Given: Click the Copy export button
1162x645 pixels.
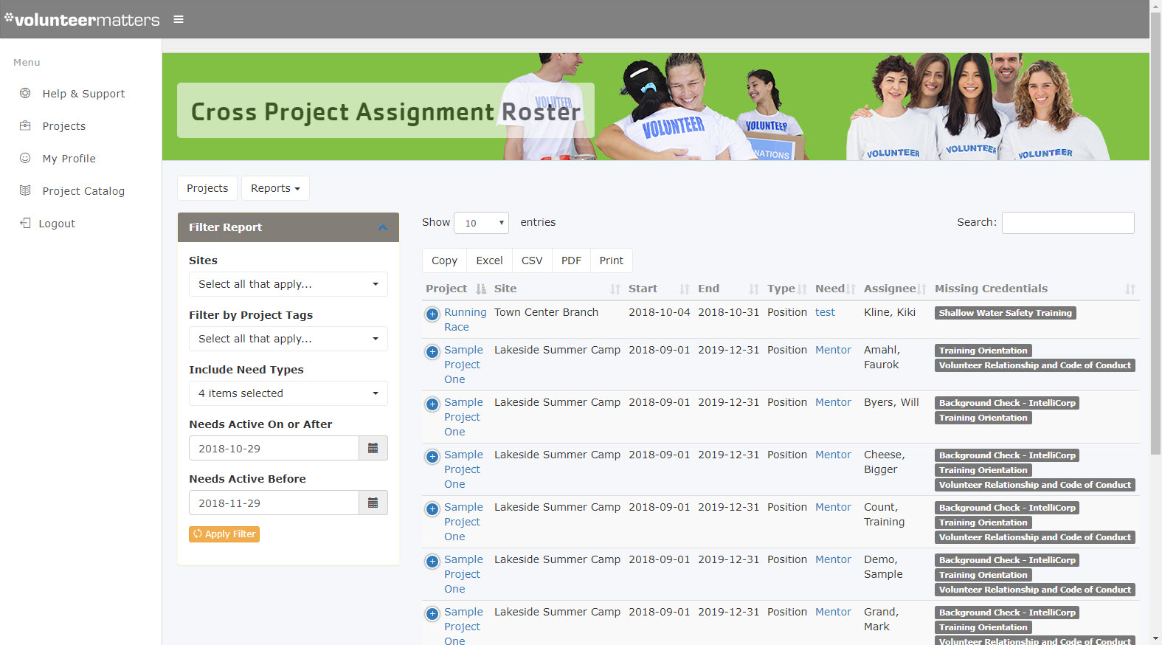Looking at the screenshot, I should 444,261.
